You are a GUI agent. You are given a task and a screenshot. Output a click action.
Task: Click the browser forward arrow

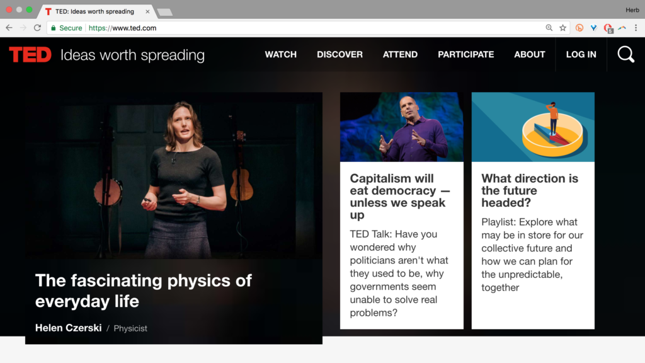[23, 28]
